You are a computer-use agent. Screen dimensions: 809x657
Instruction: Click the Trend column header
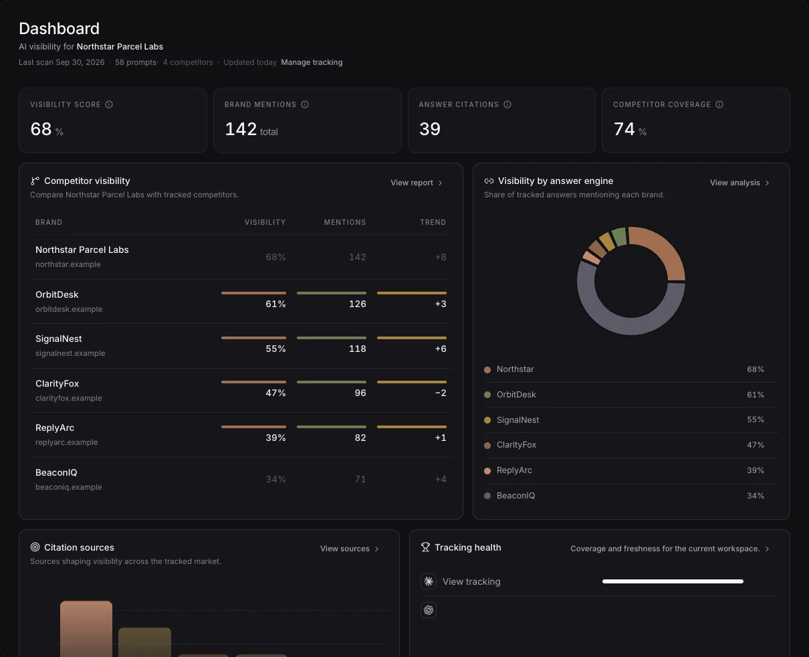[433, 222]
